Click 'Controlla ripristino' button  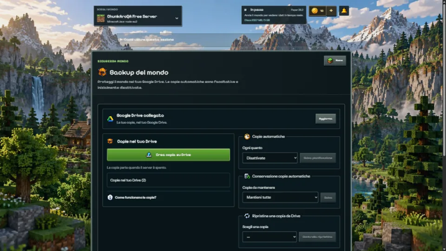pyautogui.click(x=317, y=237)
